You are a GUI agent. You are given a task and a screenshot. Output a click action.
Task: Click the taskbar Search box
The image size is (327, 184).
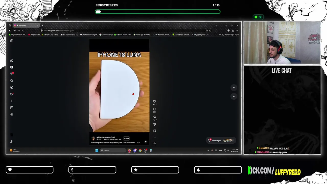(x=113, y=150)
